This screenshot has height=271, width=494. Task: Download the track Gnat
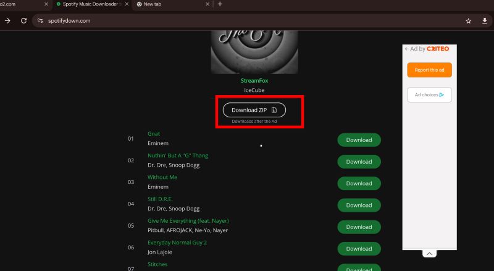[359, 140]
